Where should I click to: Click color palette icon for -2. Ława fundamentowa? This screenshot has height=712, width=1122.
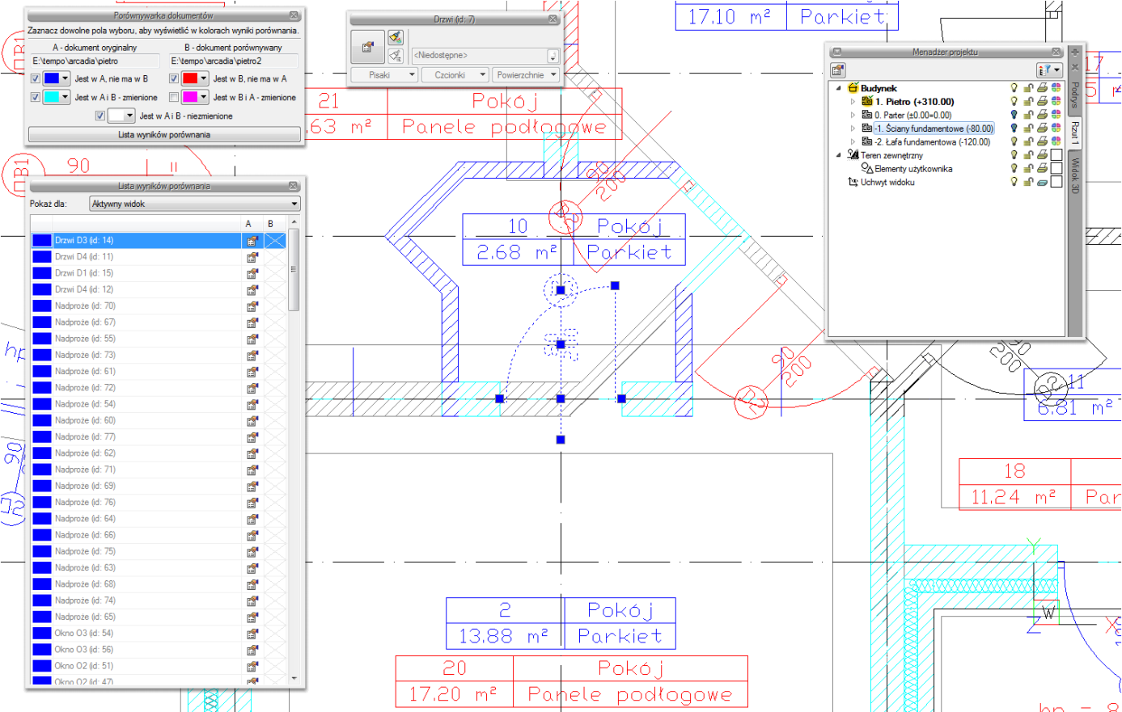pyautogui.click(x=1056, y=141)
